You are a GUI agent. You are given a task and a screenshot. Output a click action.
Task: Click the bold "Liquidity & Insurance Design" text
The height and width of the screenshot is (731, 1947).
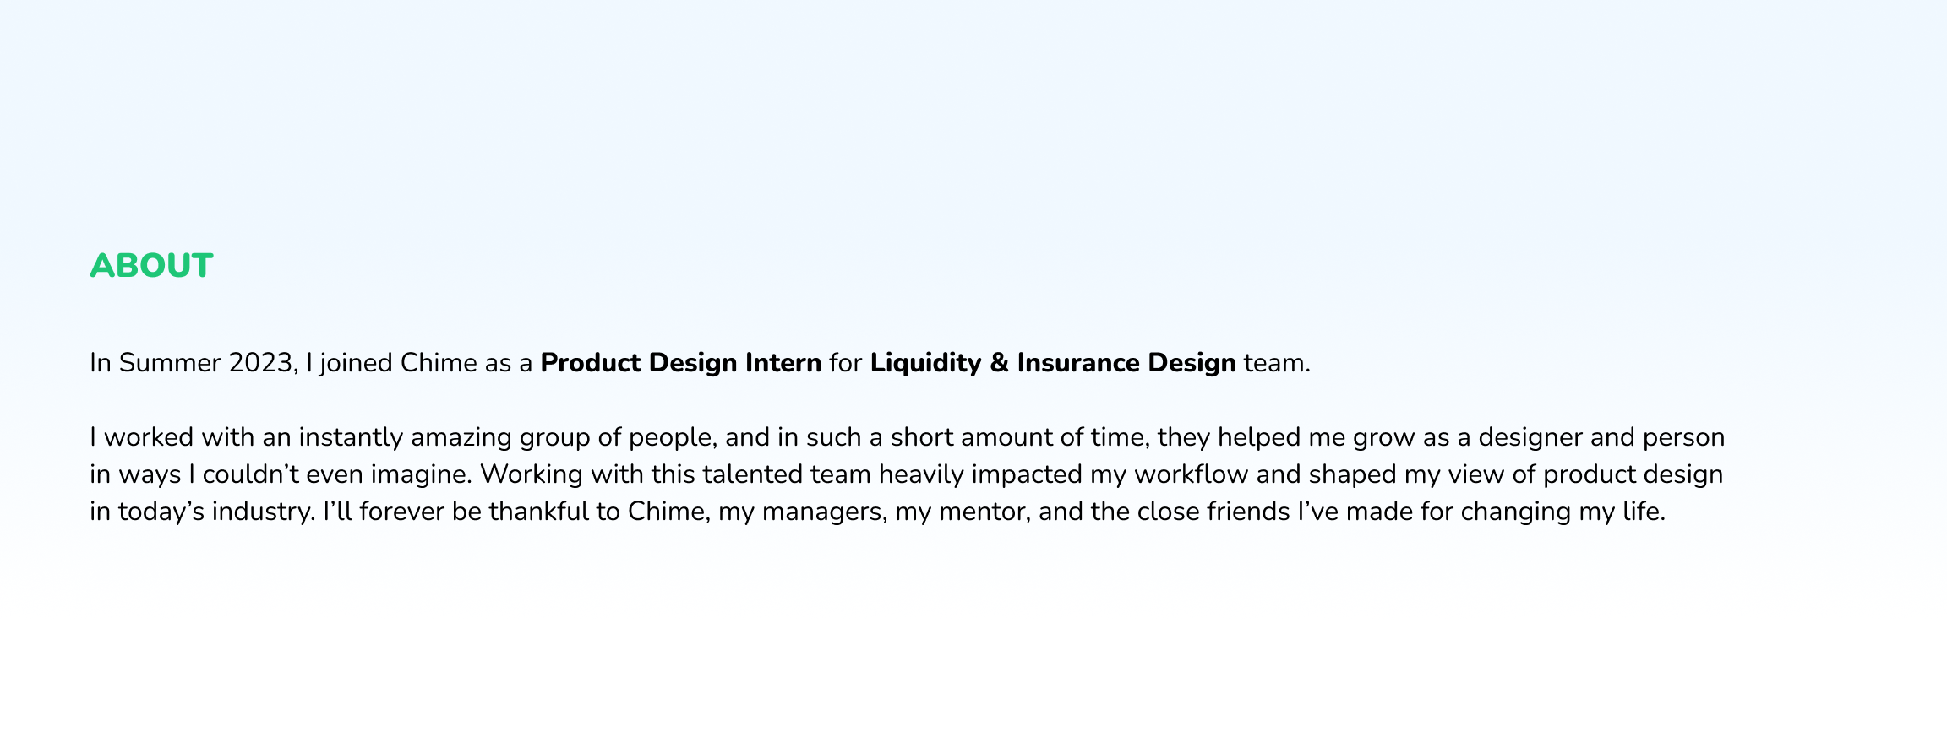(1052, 363)
